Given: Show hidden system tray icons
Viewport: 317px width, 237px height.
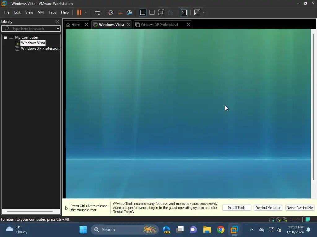Looking at the screenshot, I should click(251, 230).
